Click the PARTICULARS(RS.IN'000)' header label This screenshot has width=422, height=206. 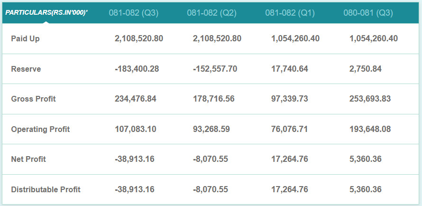(46, 13)
